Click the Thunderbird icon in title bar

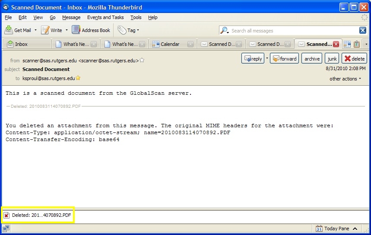coord(6,7)
